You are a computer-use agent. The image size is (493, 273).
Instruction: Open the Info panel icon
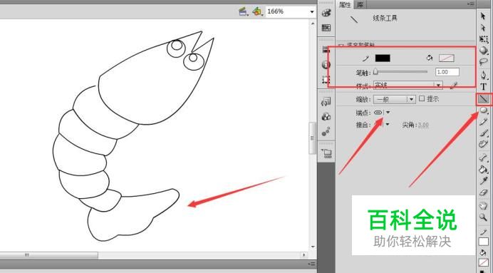pos(326,65)
